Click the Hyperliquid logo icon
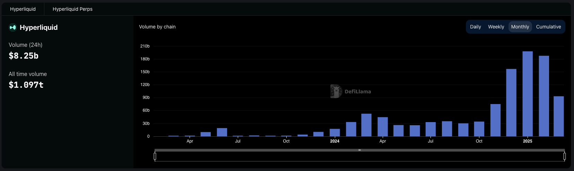 [x=13, y=27]
